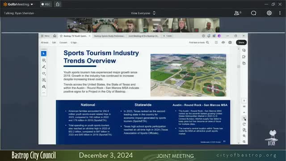This screenshot has height=161, width=286.
Task: Open the comments panel icon
Action: (244, 51)
